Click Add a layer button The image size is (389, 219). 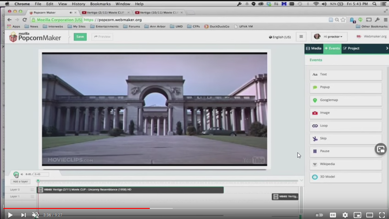tap(21, 181)
